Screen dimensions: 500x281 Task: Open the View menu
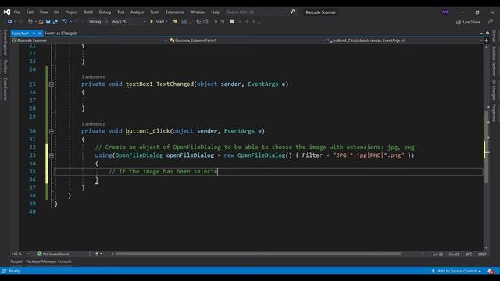44,12
